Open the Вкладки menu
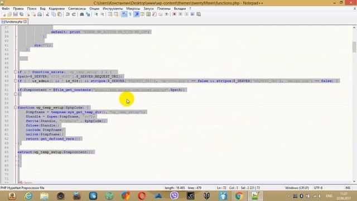The width and height of the screenshot is (357, 201). (180, 9)
